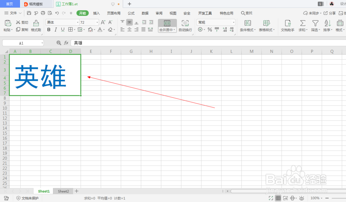
Task: Apply the thousands separator format
Action: coord(217,29)
